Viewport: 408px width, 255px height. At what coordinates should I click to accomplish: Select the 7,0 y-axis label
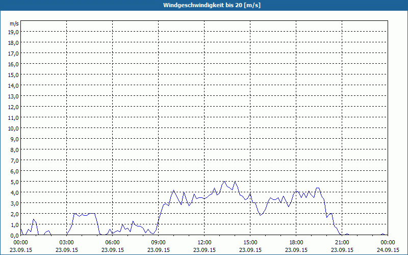14,161
